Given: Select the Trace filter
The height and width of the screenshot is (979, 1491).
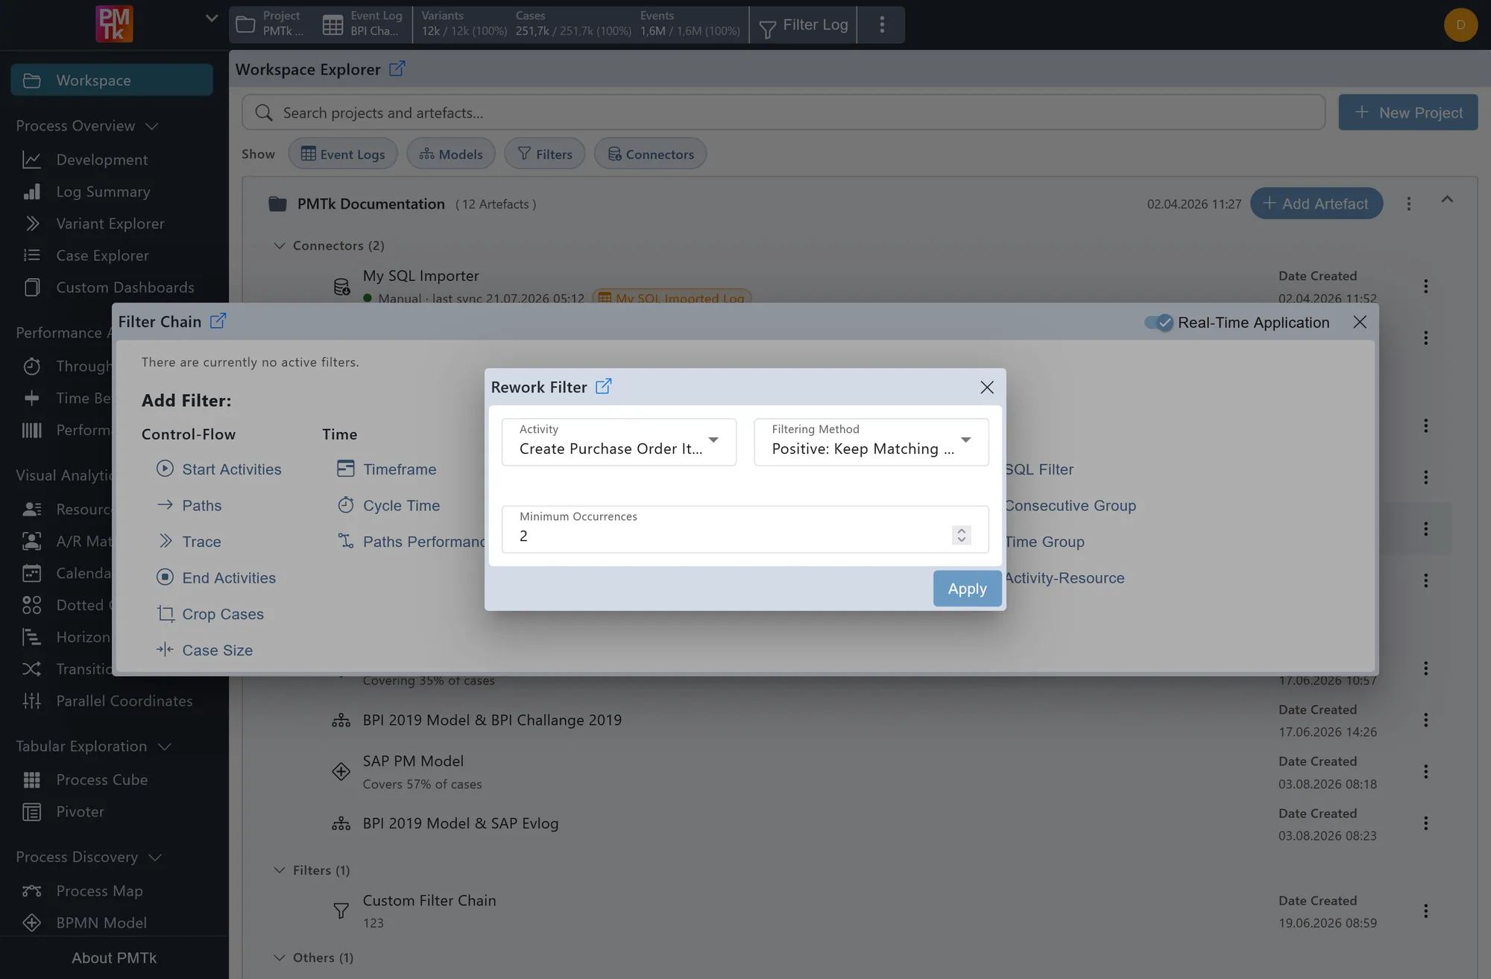Looking at the screenshot, I should (x=189, y=542).
